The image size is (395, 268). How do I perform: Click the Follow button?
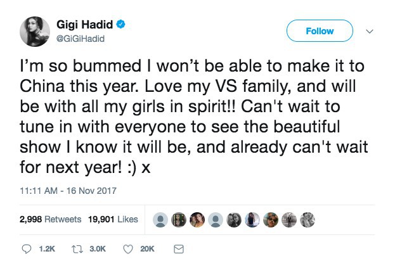pyautogui.click(x=320, y=30)
